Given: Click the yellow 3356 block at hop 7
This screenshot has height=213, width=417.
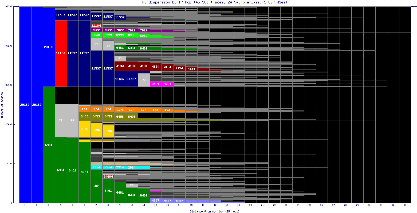Looking at the screenshot, I should [x=96, y=130].
